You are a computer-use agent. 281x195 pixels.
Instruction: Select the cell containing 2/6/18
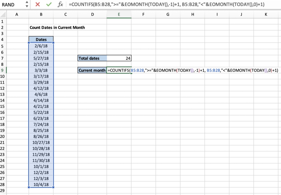[x=41, y=46]
